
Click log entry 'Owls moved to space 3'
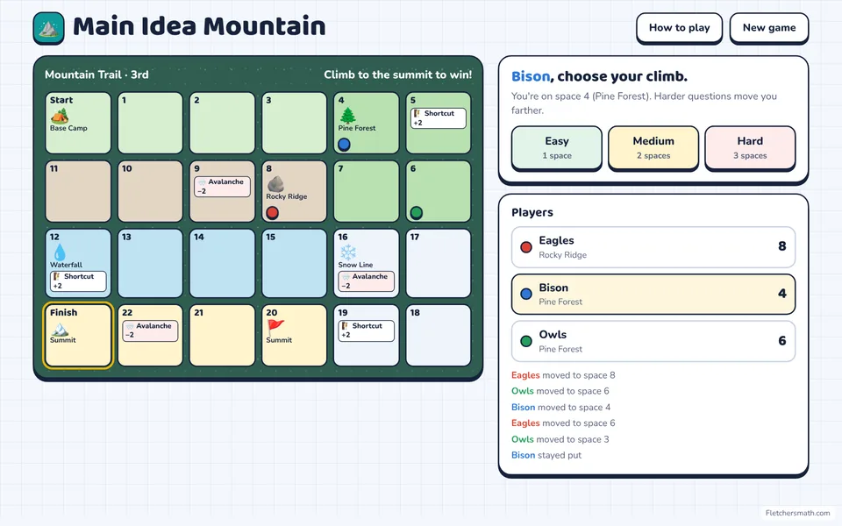point(560,439)
